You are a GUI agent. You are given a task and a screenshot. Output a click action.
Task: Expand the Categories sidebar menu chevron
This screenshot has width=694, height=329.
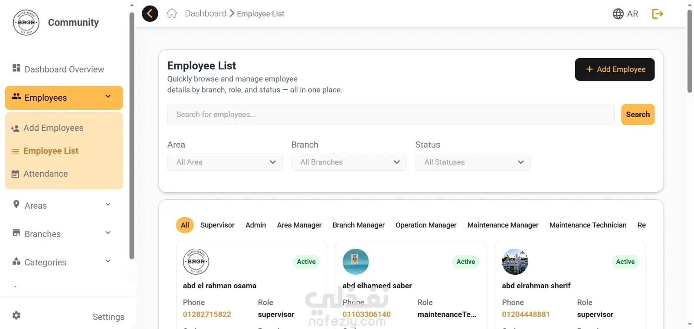pyautogui.click(x=108, y=261)
